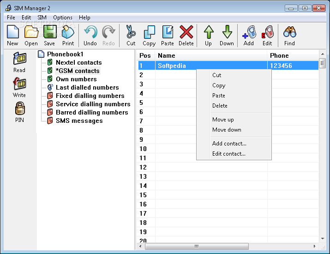The height and width of the screenshot is (254, 330).
Task: Sort by the Name column header
Action: [211, 55]
